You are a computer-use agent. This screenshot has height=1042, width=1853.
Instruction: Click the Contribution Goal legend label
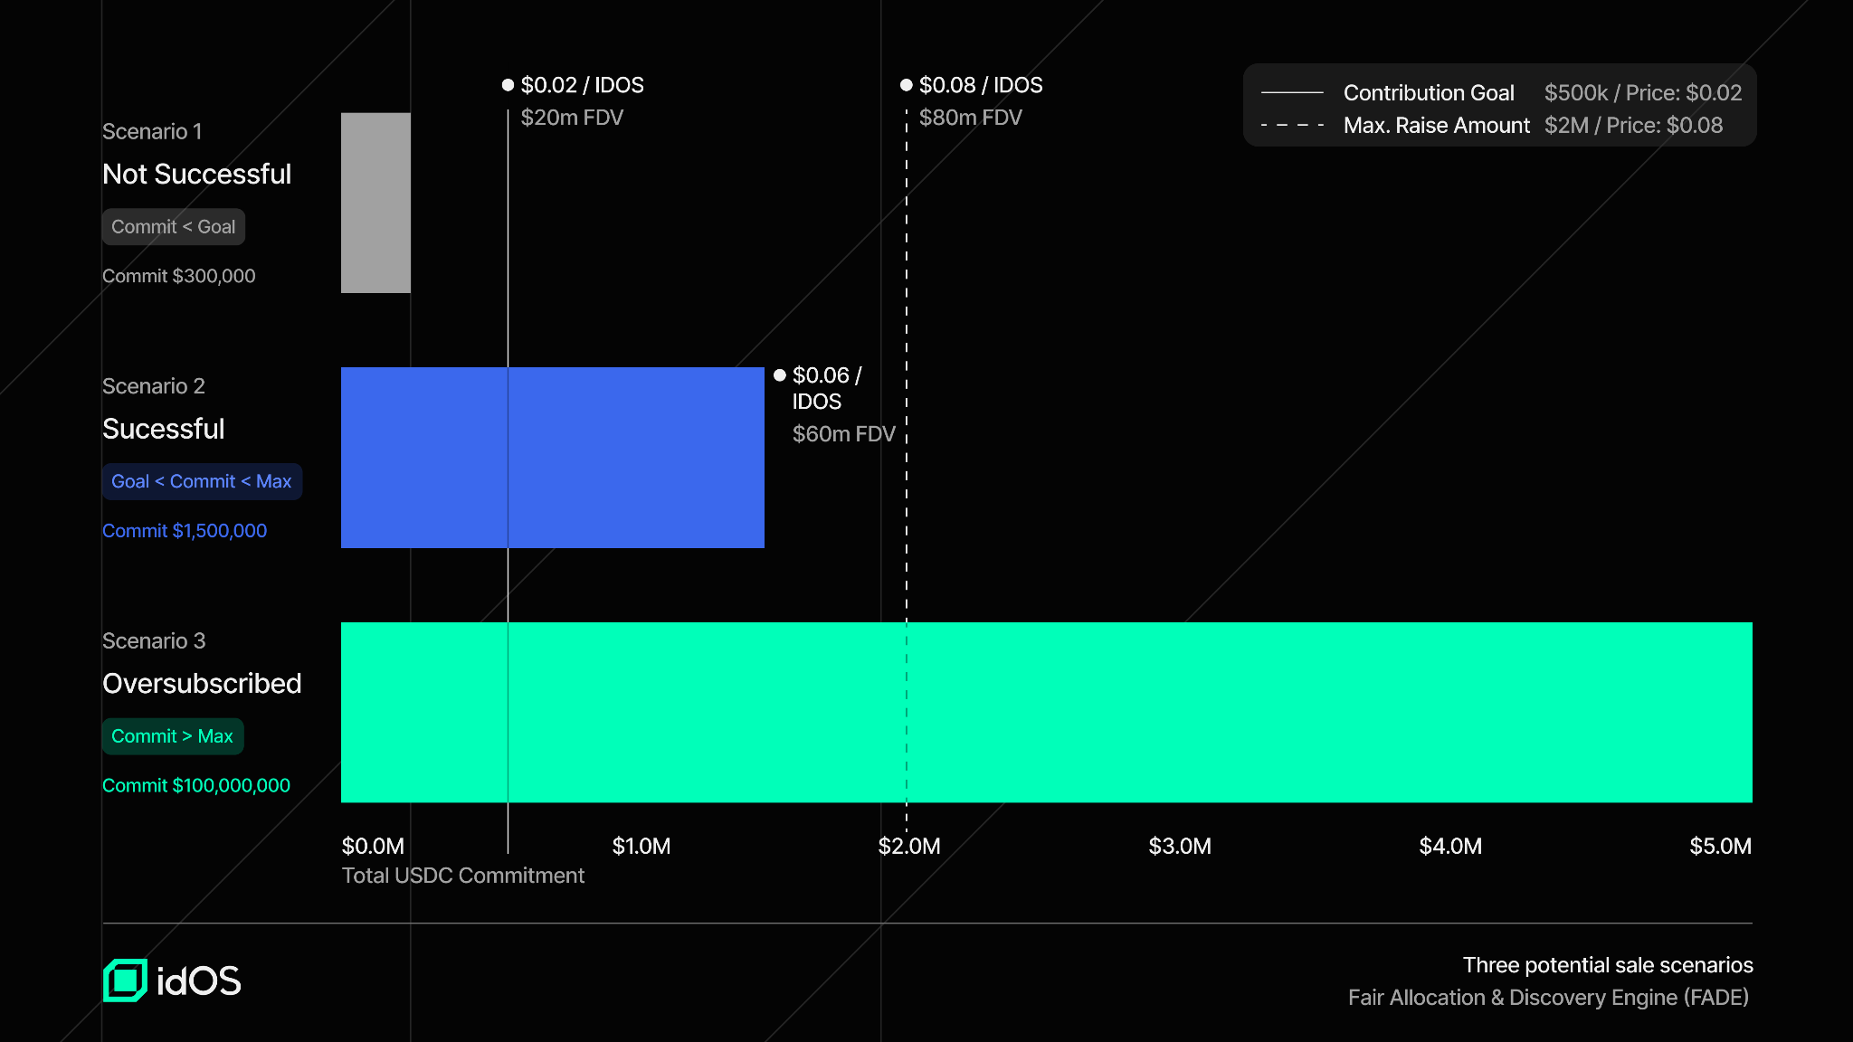point(1429,93)
